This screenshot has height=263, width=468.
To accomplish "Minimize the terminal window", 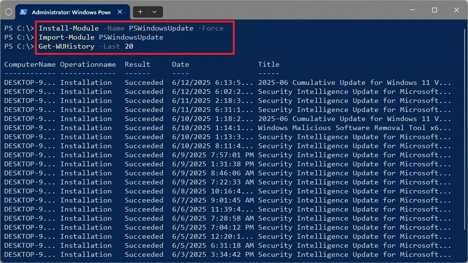I will [413, 10].
